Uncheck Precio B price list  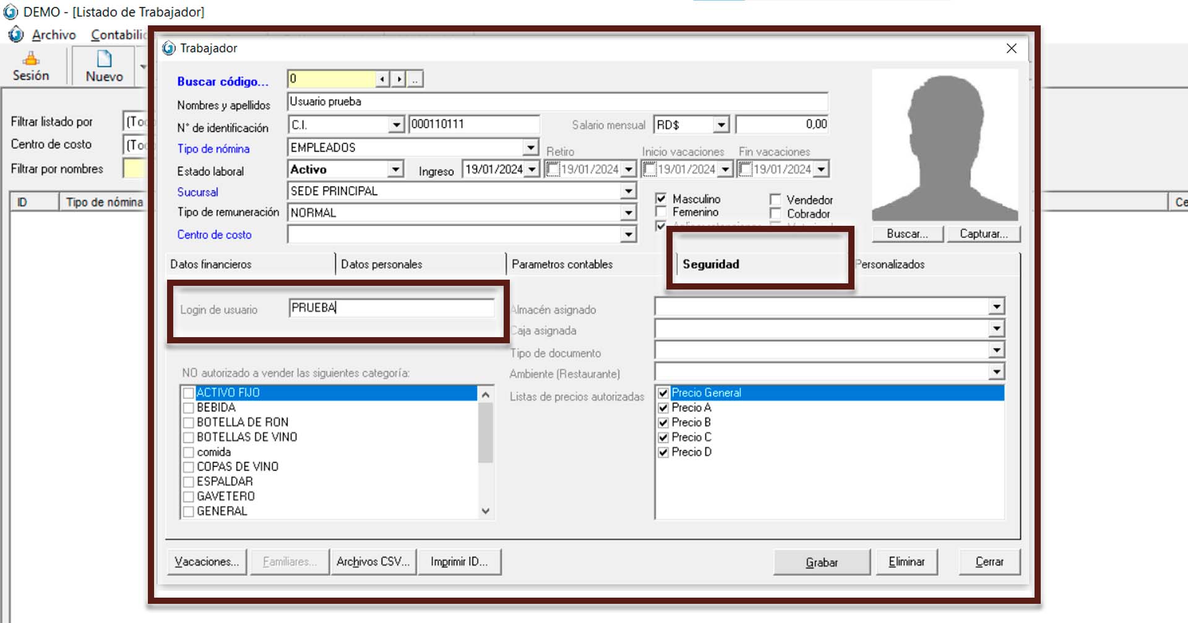[663, 423]
